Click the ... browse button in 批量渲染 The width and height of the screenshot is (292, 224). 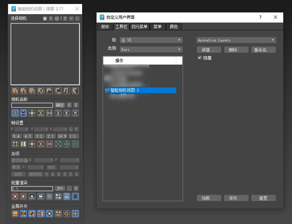[x=69, y=188]
